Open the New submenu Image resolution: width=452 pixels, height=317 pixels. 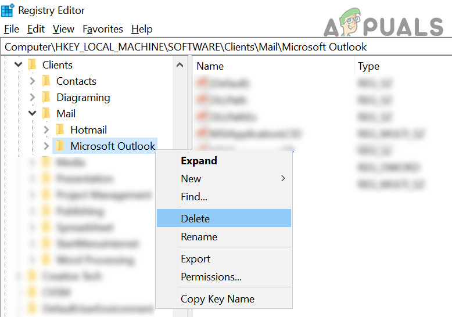pos(224,179)
